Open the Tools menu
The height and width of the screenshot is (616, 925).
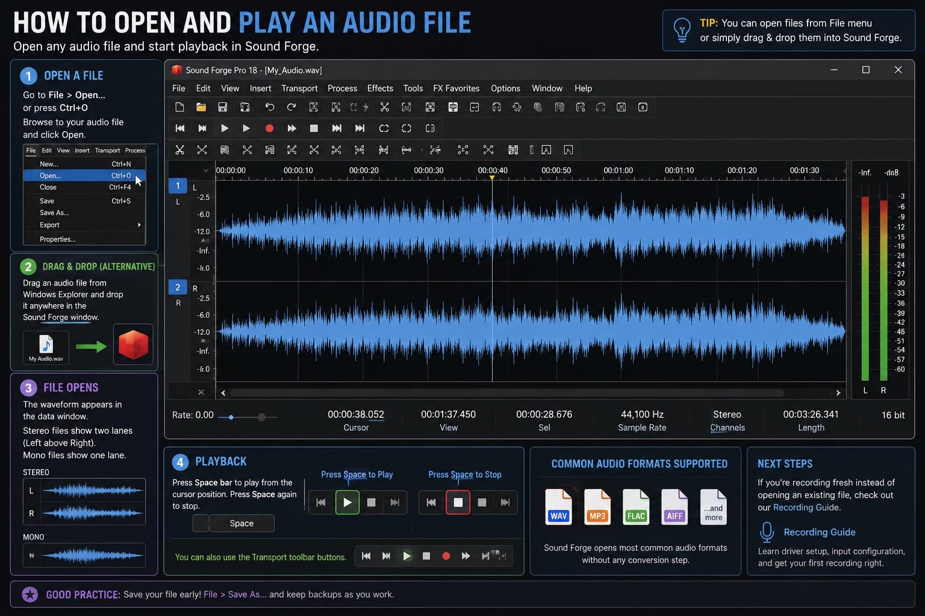(413, 88)
